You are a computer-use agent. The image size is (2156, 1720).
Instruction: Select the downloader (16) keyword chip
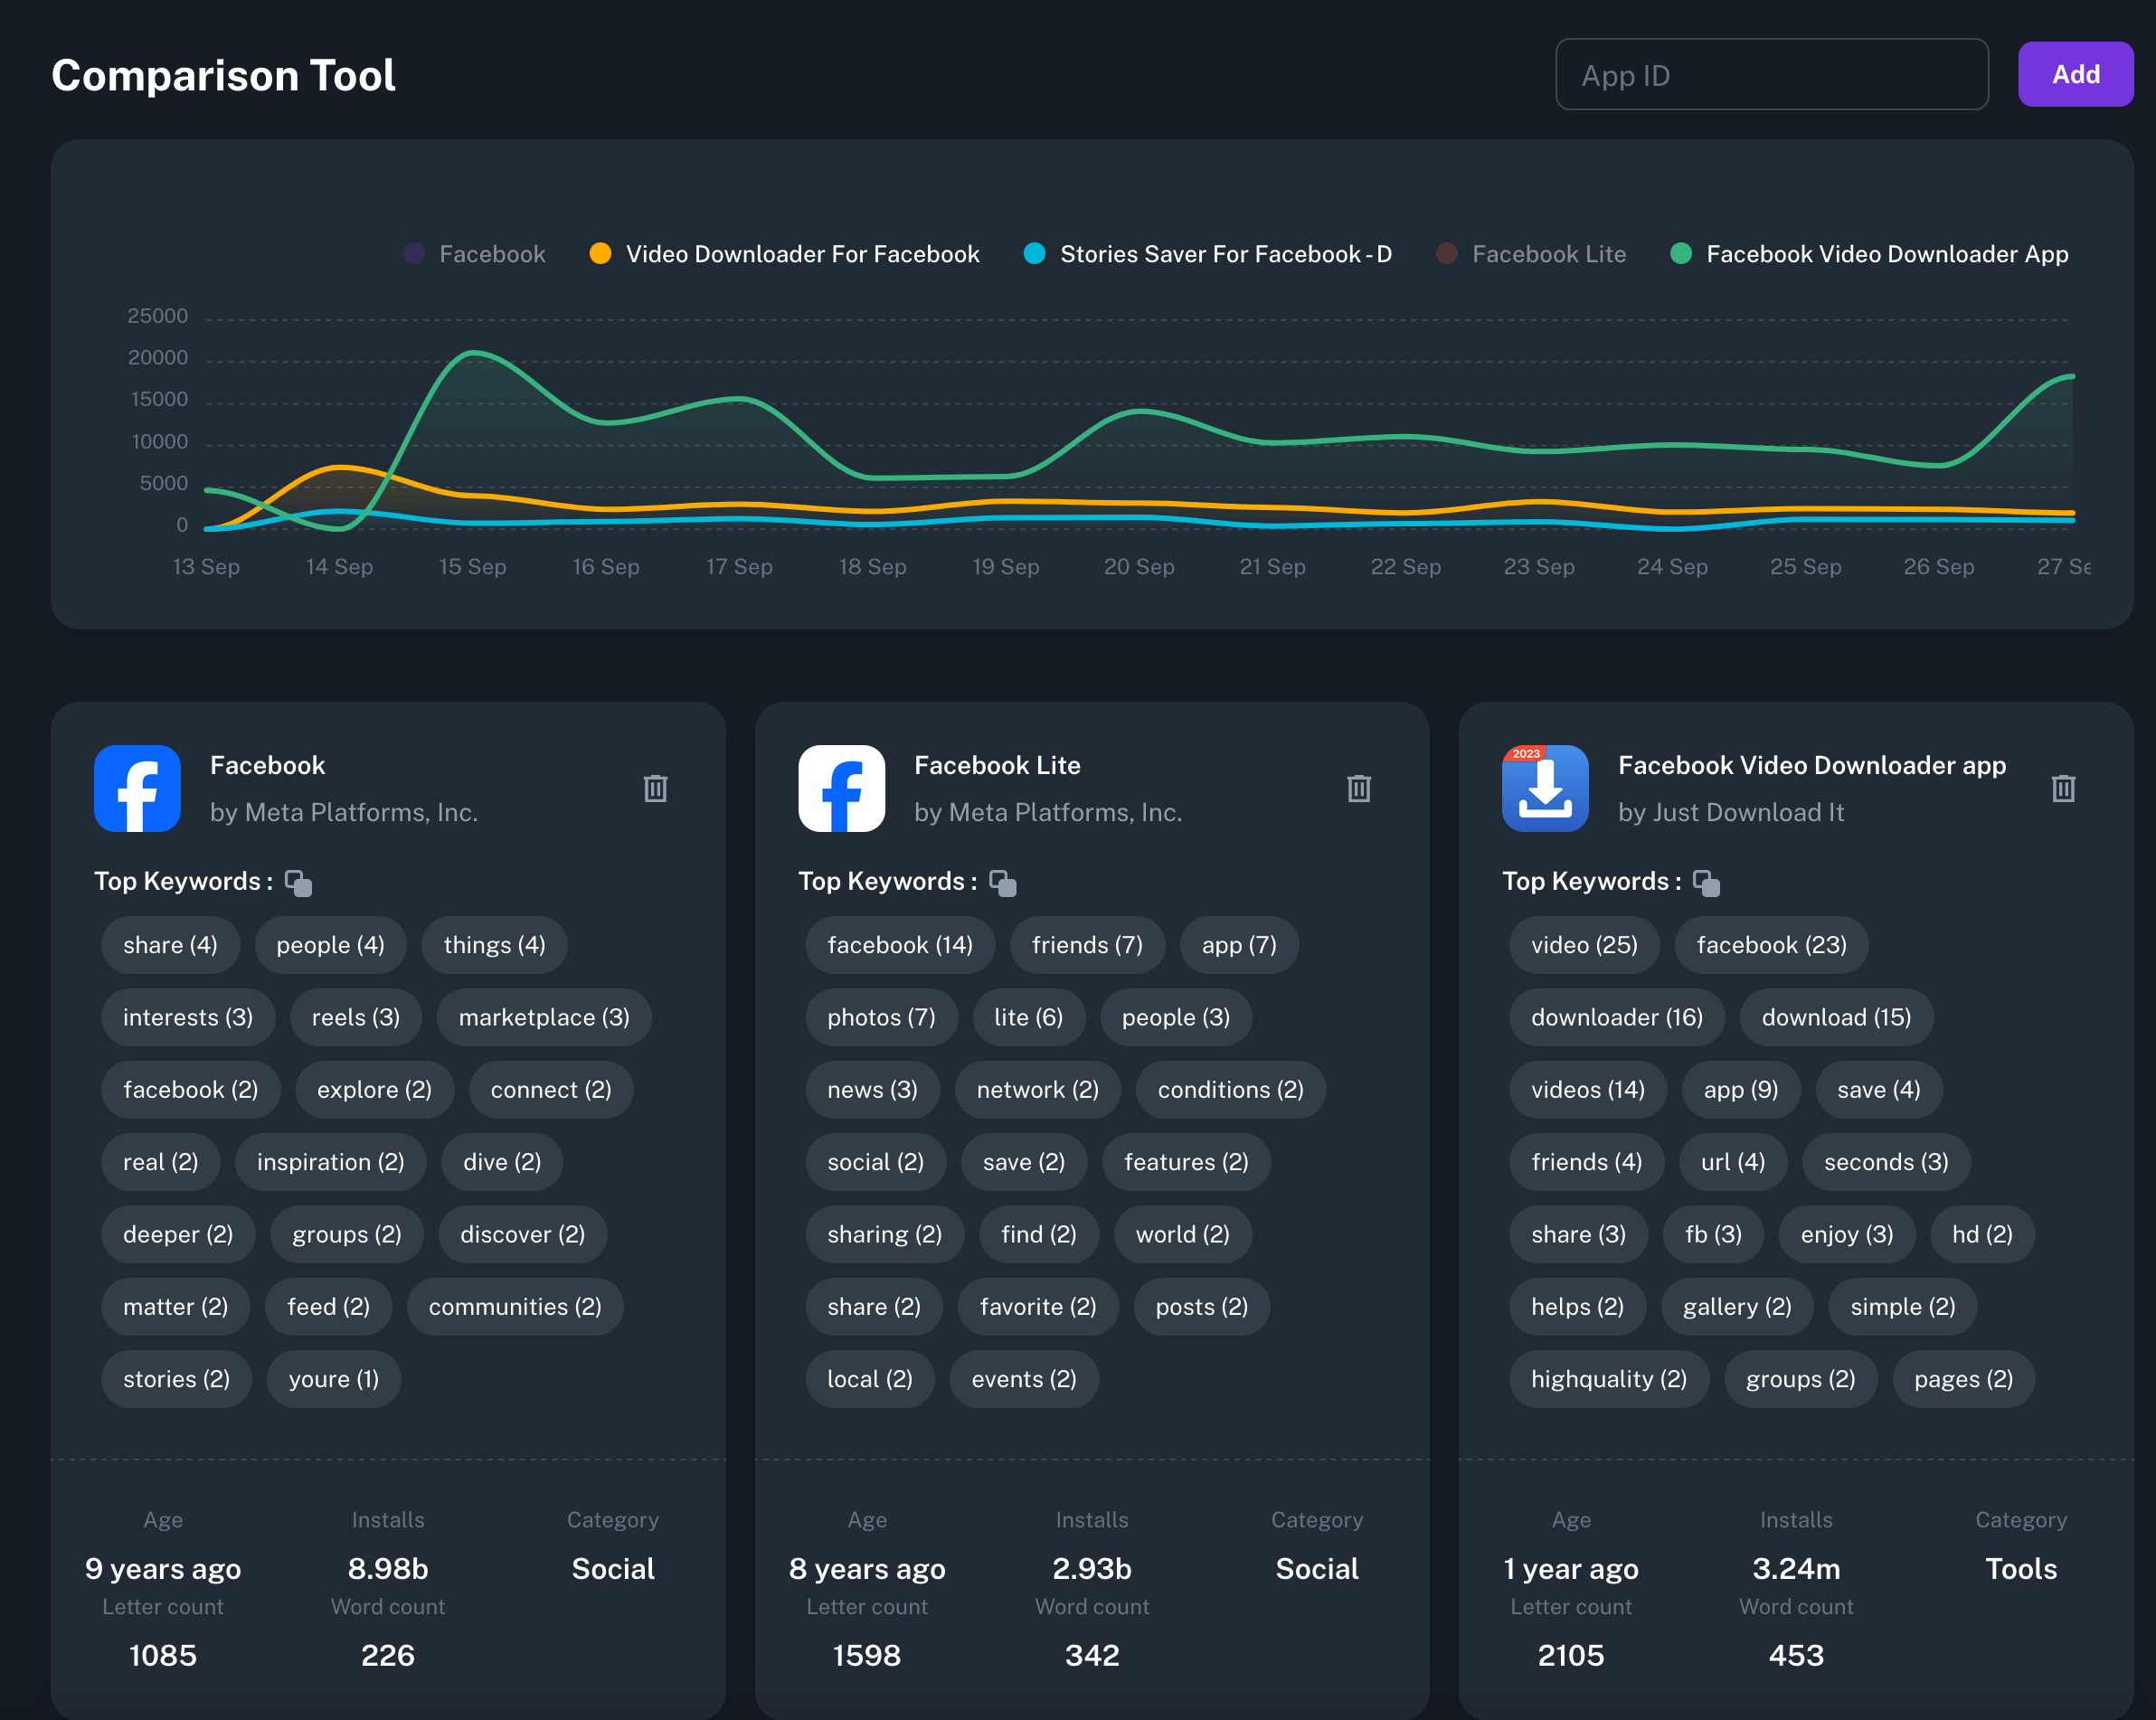coord(1616,1017)
